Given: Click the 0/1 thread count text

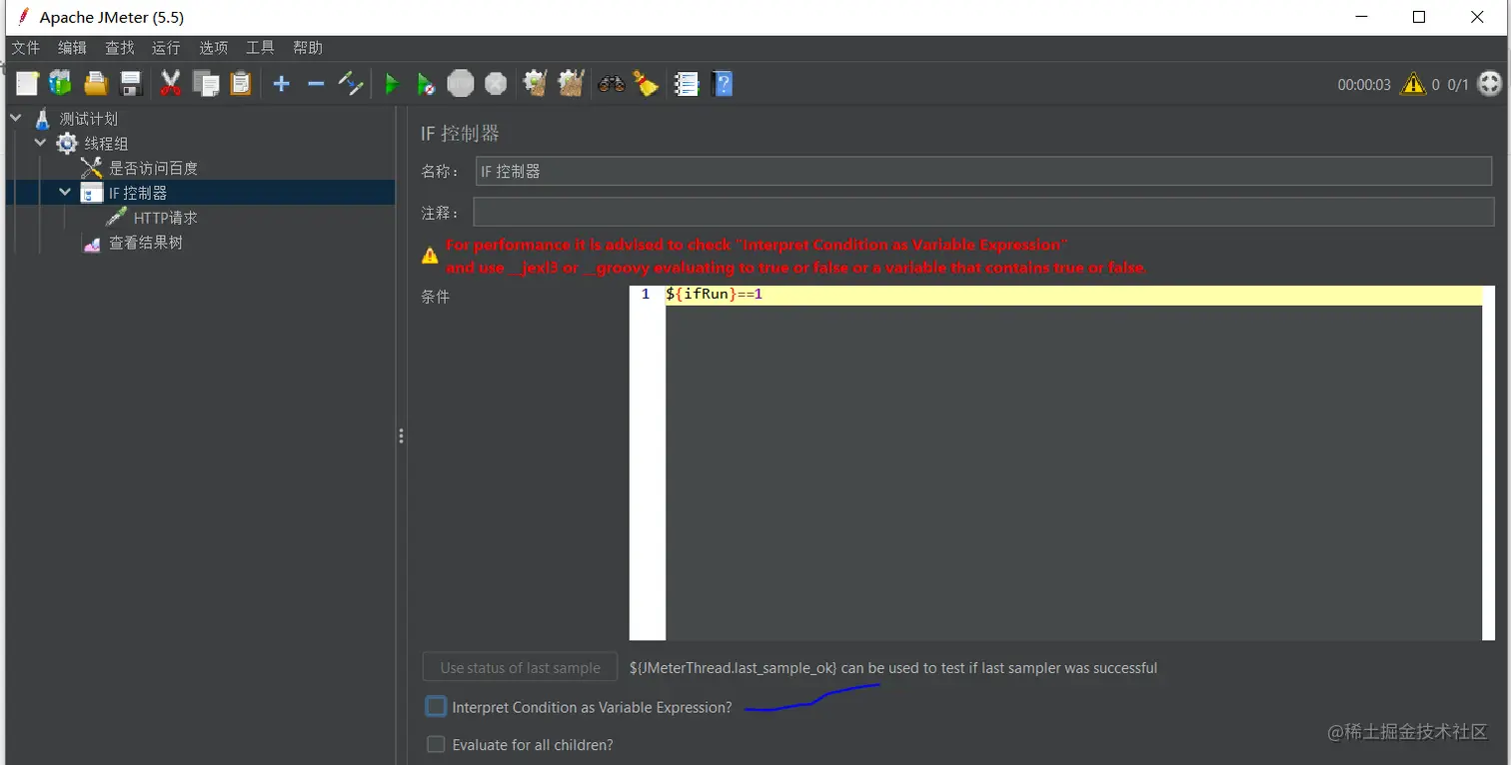Looking at the screenshot, I should click(x=1458, y=85).
